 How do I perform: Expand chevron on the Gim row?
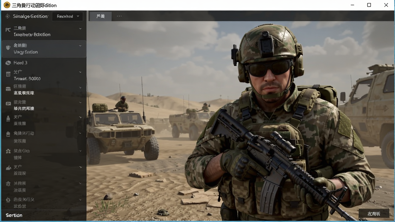click(80, 151)
